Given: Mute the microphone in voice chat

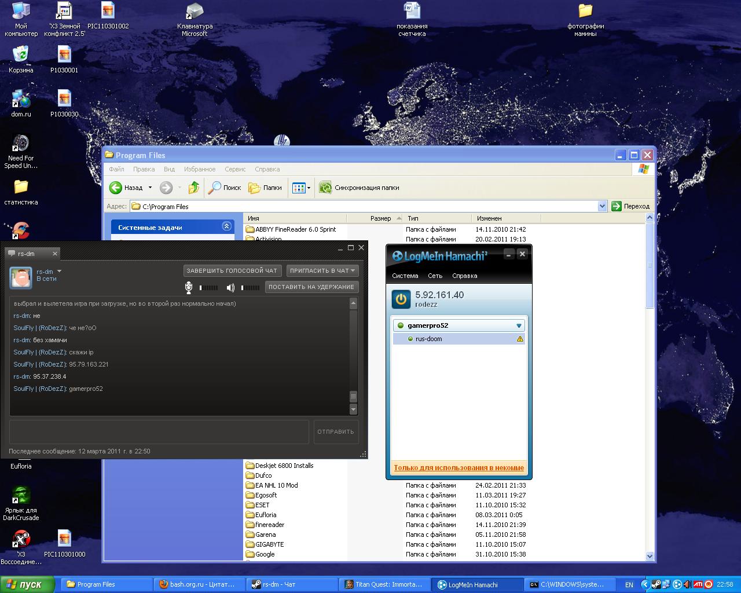Looking at the screenshot, I should (x=189, y=287).
